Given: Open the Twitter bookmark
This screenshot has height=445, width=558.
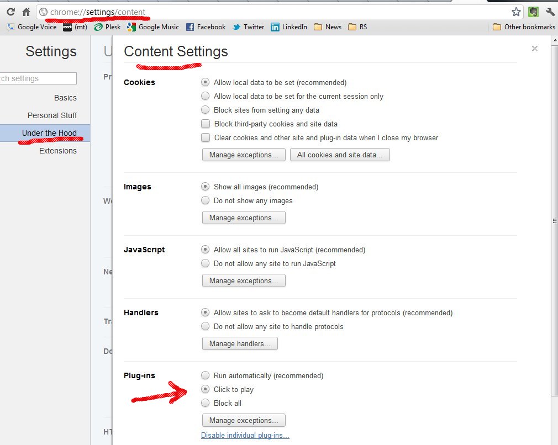Looking at the screenshot, I should coord(248,27).
